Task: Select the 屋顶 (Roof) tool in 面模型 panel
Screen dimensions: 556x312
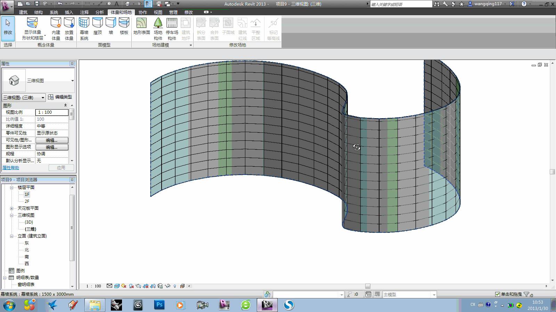Action: tap(98, 28)
